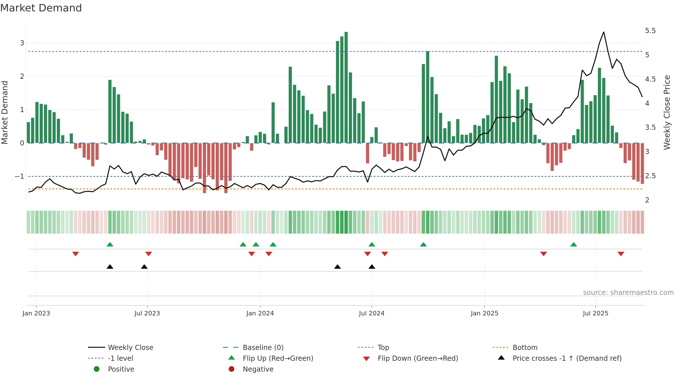Click the Weekly Close black line sample in legend
This screenshot has height=385, width=684.
tap(97, 347)
